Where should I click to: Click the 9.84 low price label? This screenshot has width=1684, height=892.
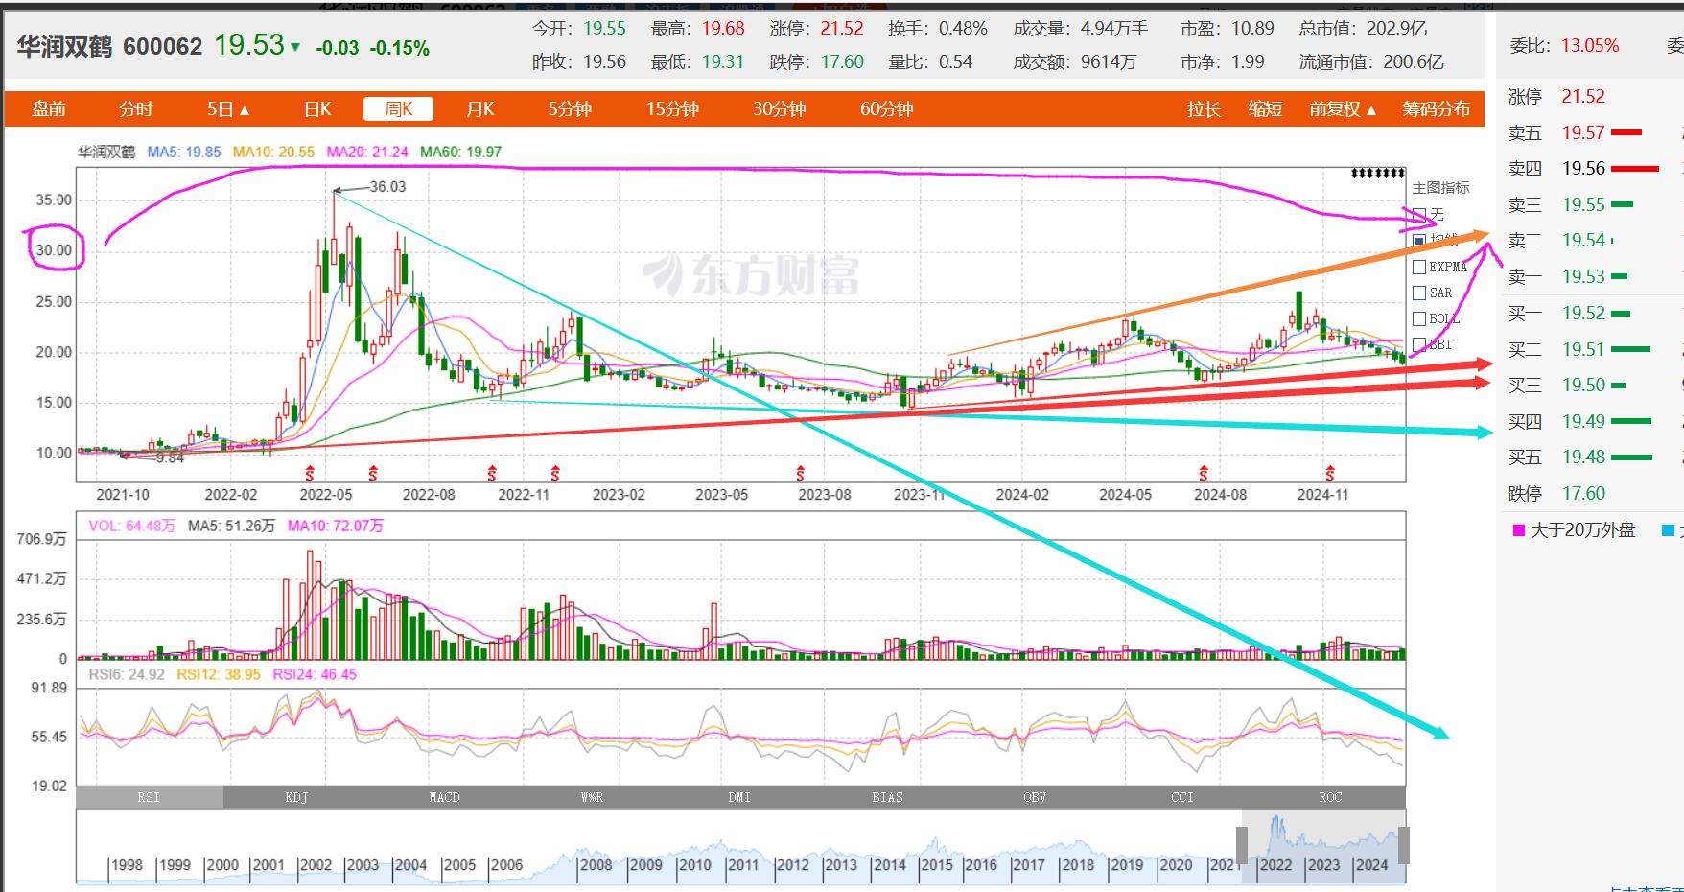click(x=170, y=458)
